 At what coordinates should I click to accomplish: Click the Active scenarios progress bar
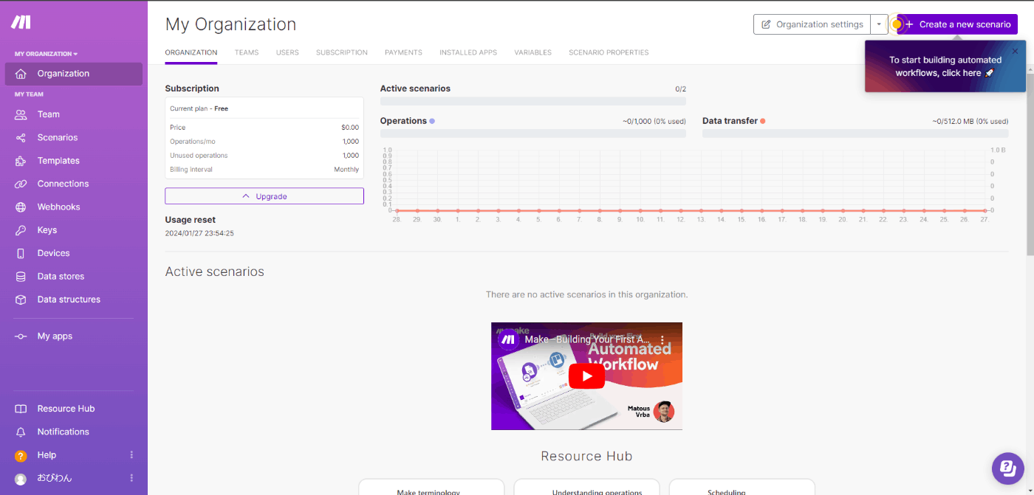533,101
